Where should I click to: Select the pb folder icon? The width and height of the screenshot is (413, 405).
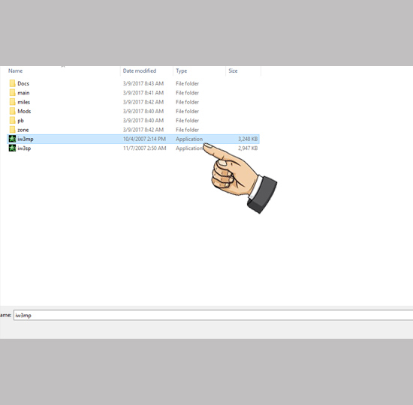(x=12, y=121)
